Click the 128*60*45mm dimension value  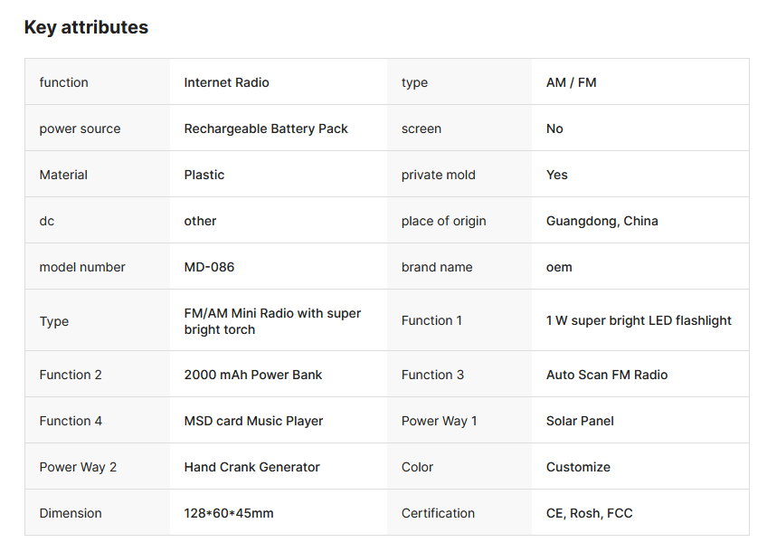pyautogui.click(x=229, y=513)
